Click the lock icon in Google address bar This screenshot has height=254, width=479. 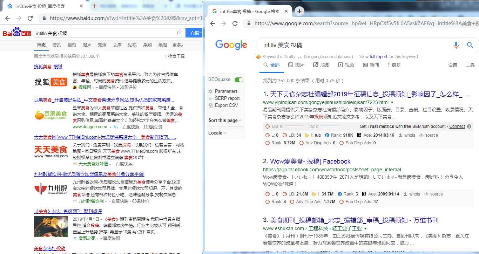249,23
